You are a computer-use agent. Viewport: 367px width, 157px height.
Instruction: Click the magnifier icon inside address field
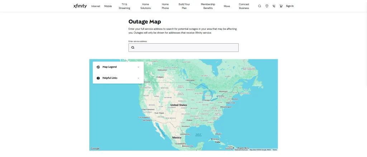point(133,48)
